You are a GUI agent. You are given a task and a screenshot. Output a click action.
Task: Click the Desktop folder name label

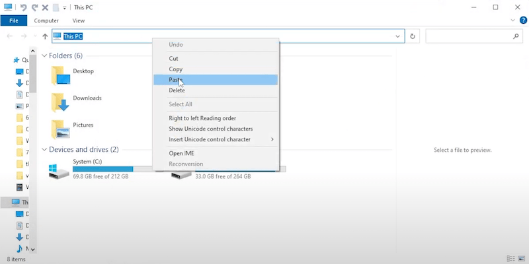point(83,71)
